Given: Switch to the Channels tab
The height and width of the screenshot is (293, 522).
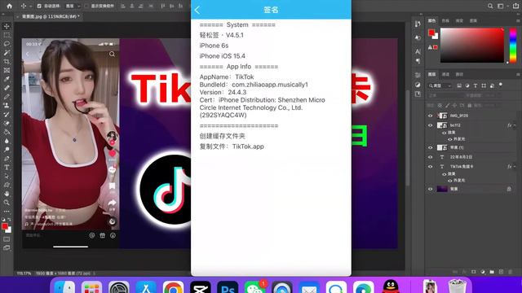Looking at the screenshot, I should point(445,74).
